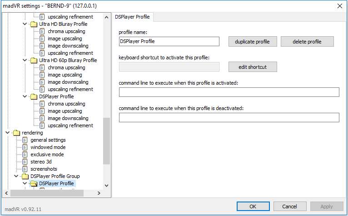Click the rendering folder icon

coord(16,133)
